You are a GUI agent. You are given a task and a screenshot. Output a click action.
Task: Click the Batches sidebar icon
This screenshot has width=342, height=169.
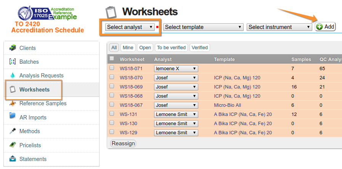13,61
